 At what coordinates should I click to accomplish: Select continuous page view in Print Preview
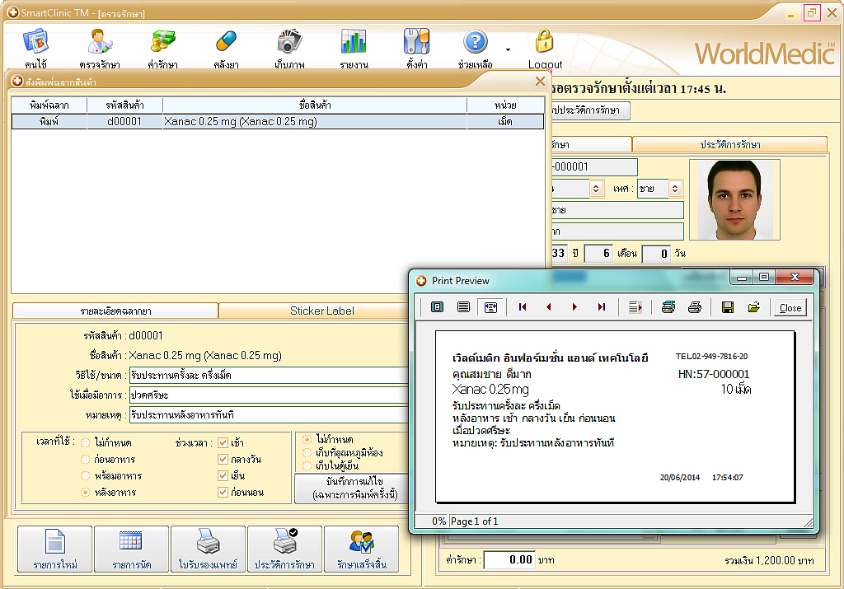click(x=463, y=307)
